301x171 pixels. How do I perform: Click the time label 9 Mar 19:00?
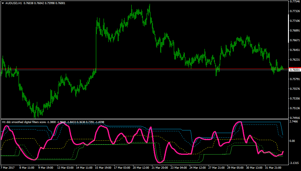coord(46,167)
